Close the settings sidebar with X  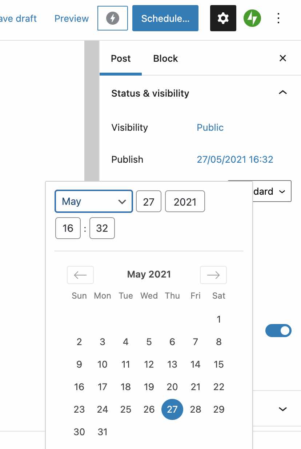tap(283, 58)
